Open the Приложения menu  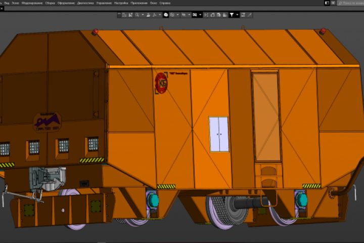pyautogui.click(x=139, y=3)
